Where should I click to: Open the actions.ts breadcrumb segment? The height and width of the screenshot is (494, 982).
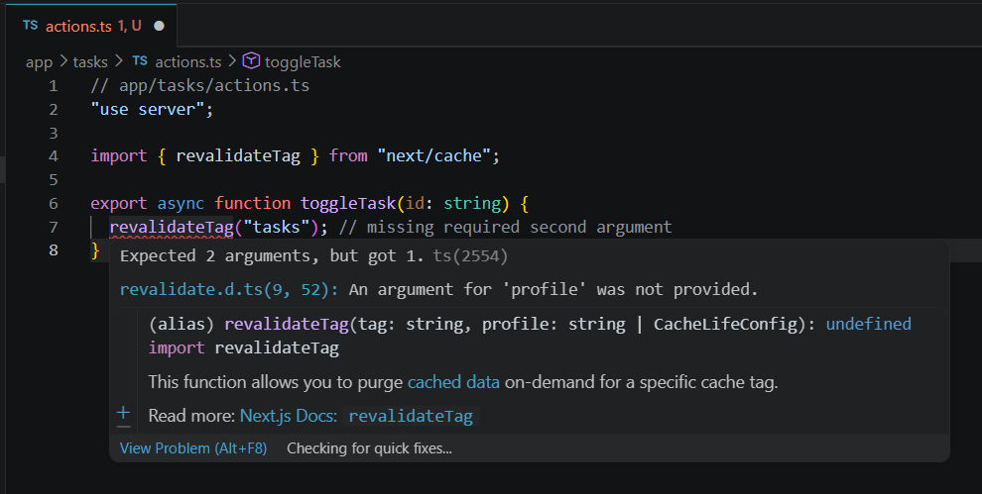pyautogui.click(x=187, y=62)
